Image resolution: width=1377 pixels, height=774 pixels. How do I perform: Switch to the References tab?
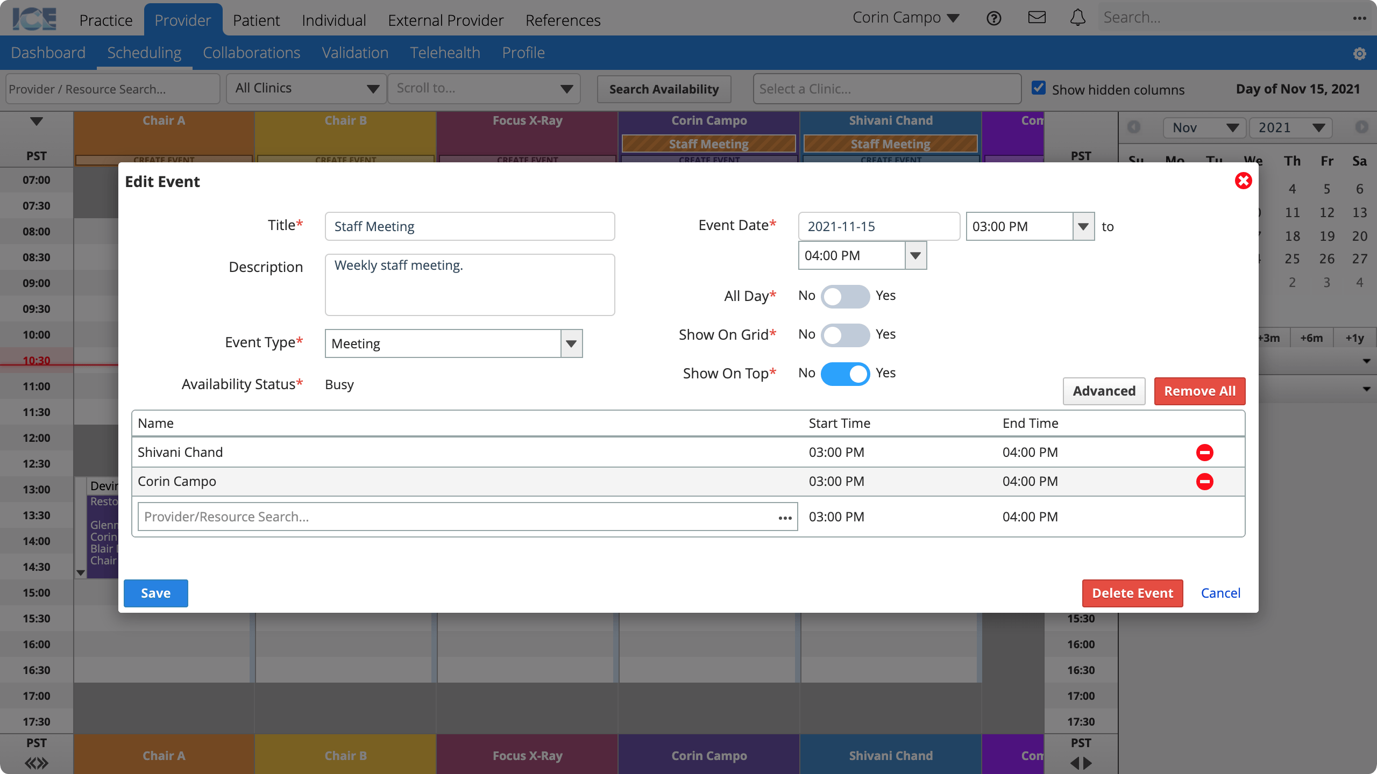tap(563, 20)
